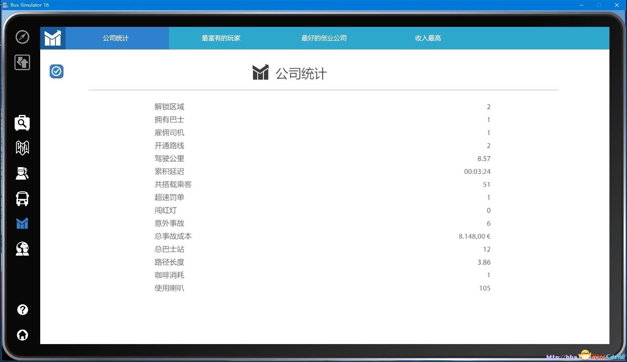Click the 意外事故 row label
Viewport: 627px width, 362px height.
click(x=169, y=223)
